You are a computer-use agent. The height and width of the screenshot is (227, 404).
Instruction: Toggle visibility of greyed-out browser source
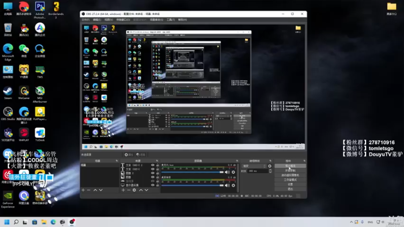[153, 181]
